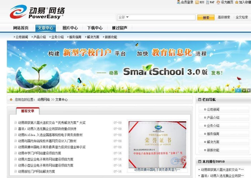251x178 pixels.
Task: Open article 动易小型企业电子商务网站建设项目方案
Action: [x=46, y=165]
